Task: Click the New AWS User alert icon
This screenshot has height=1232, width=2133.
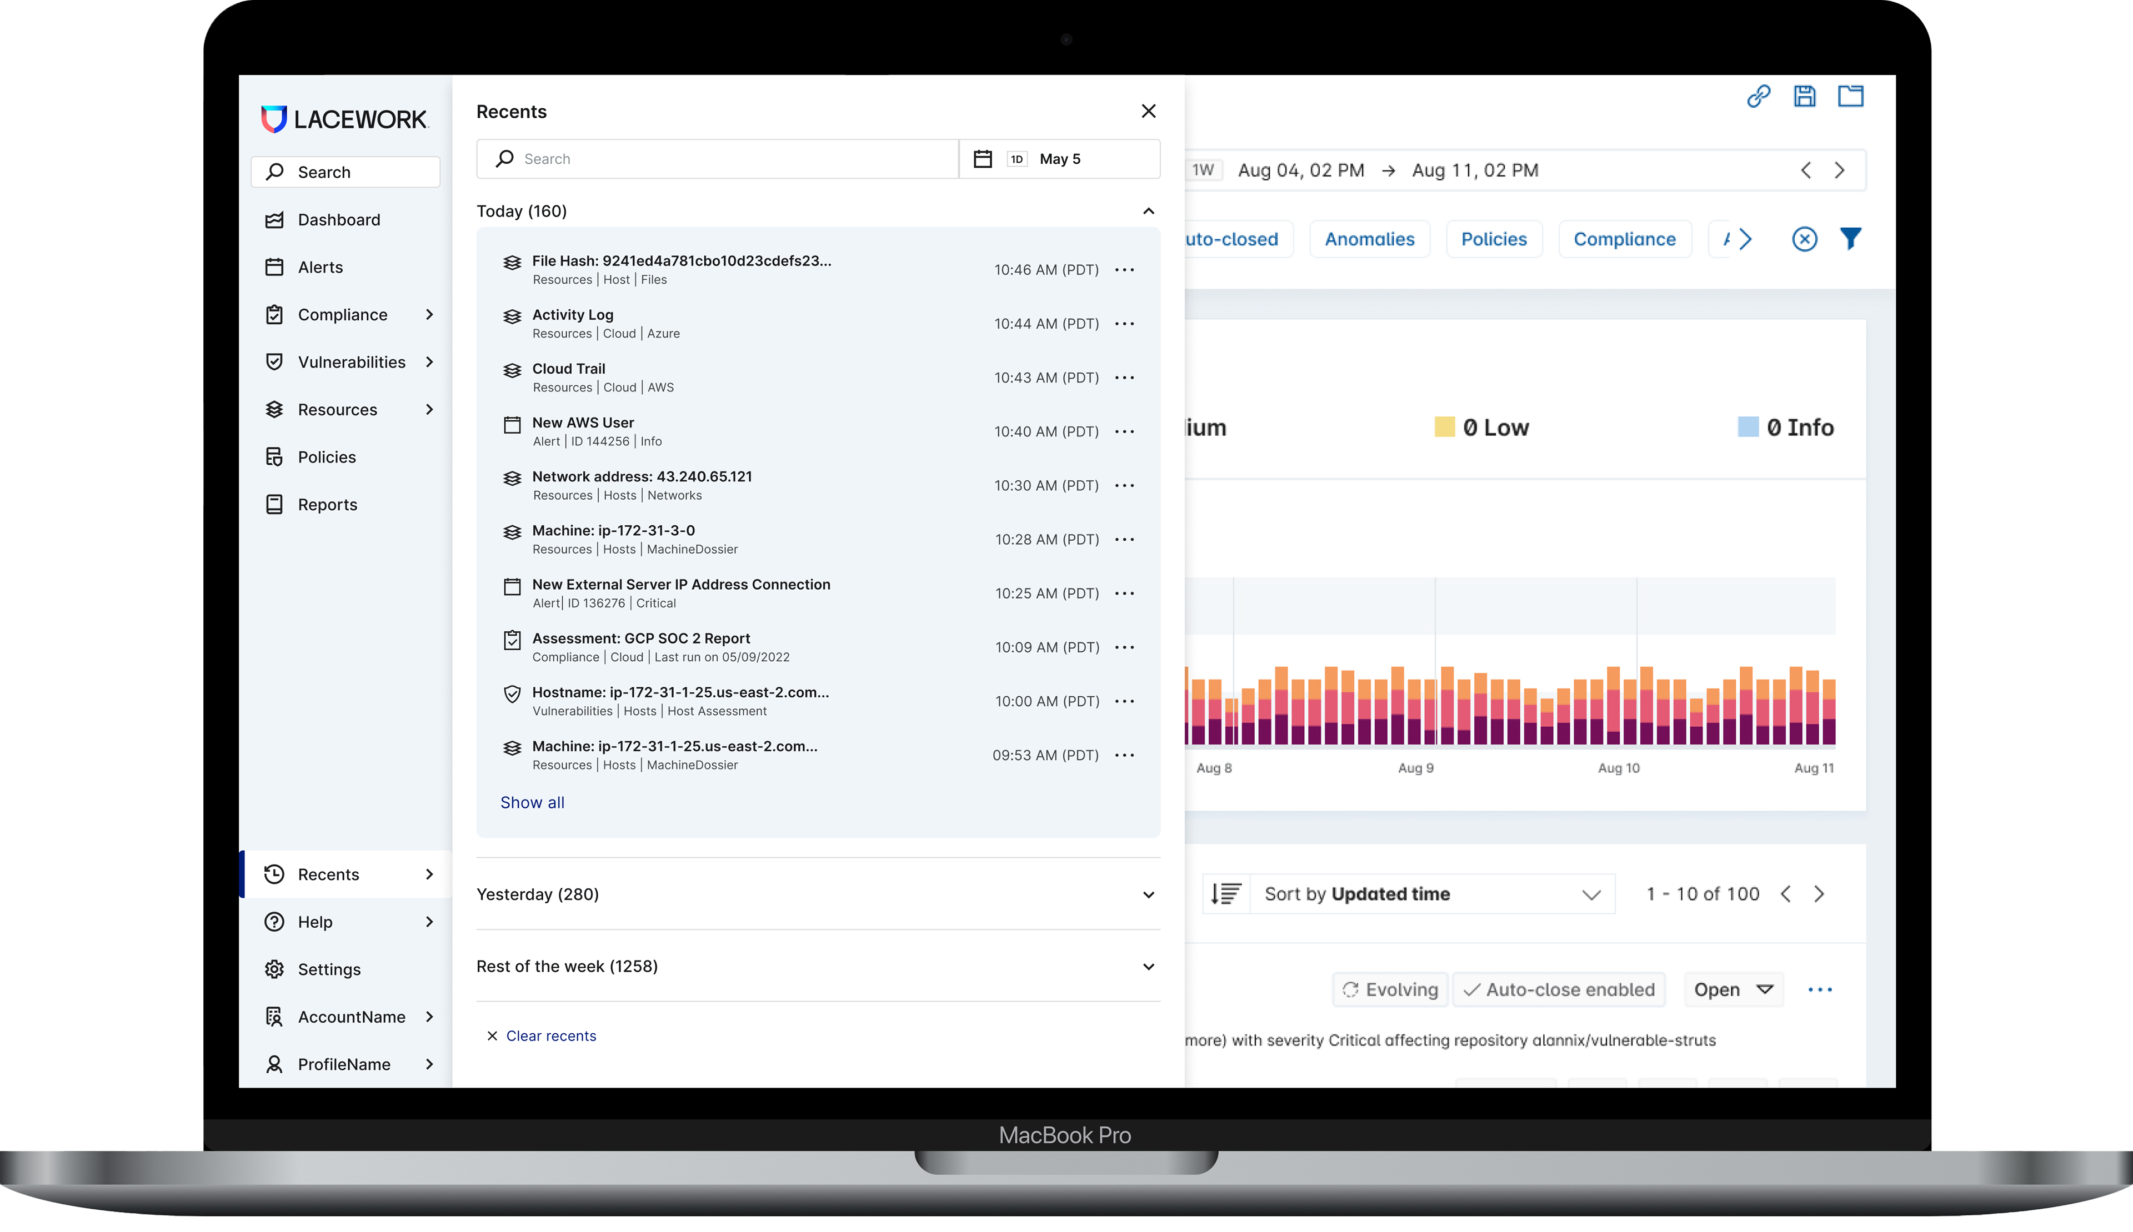Action: coord(512,425)
